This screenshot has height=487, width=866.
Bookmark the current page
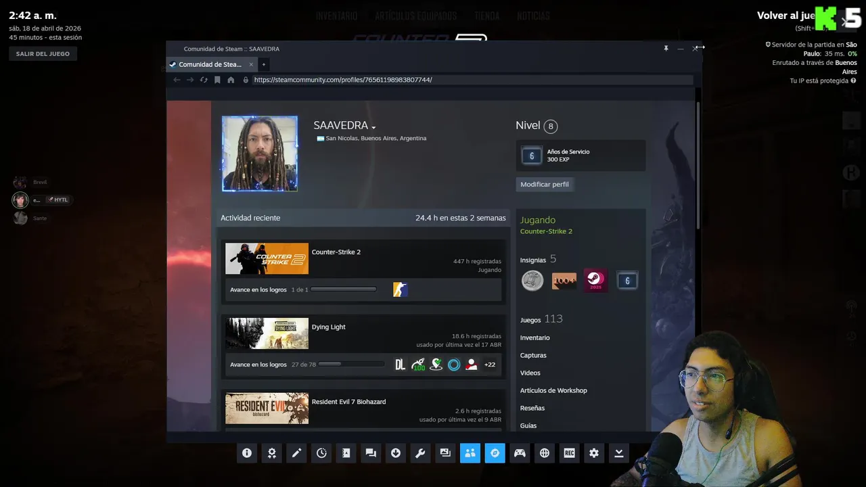point(217,80)
